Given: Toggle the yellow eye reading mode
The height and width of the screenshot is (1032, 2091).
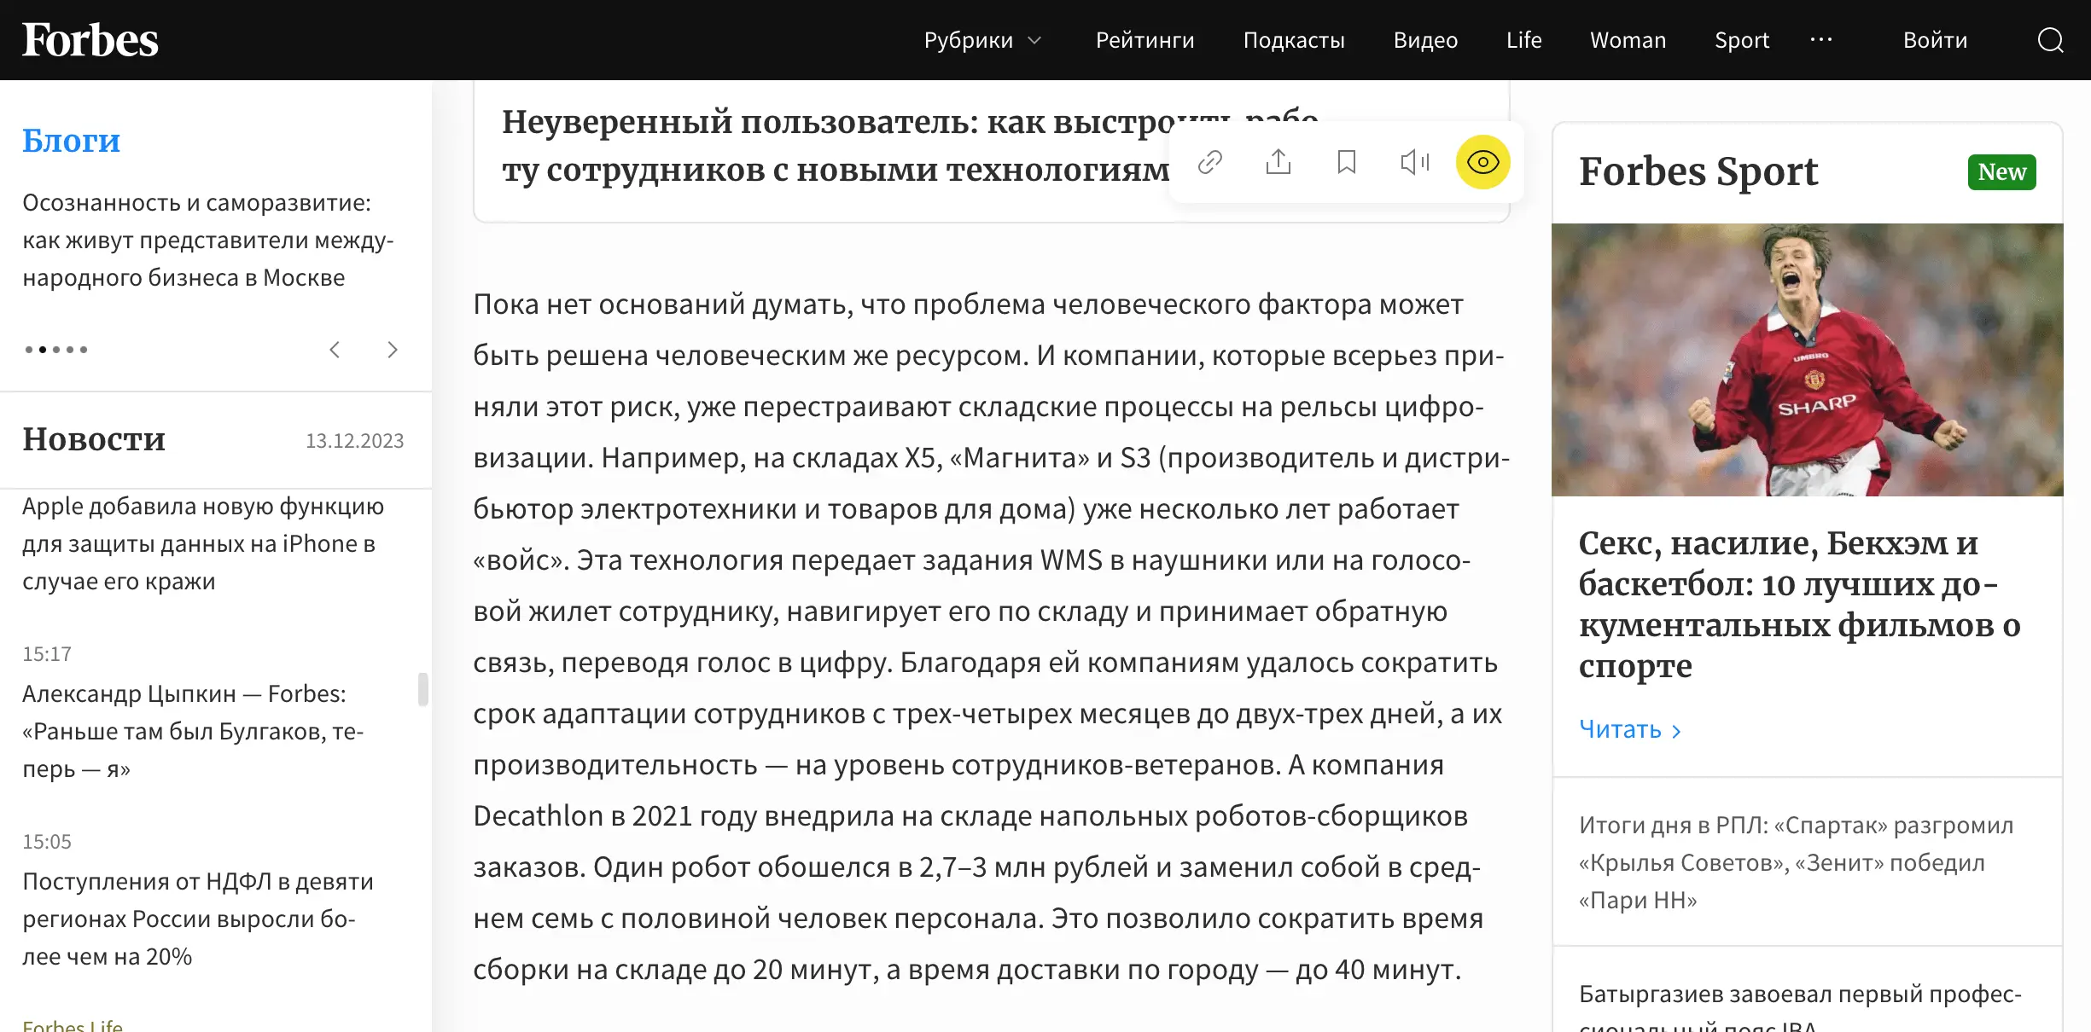Looking at the screenshot, I should click(1482, 162).
